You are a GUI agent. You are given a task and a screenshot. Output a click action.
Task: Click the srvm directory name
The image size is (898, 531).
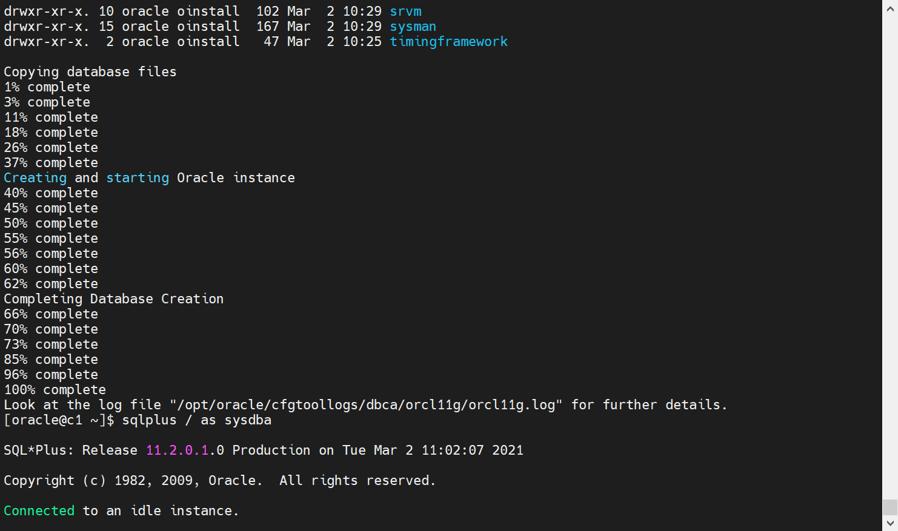coord(405,12)
